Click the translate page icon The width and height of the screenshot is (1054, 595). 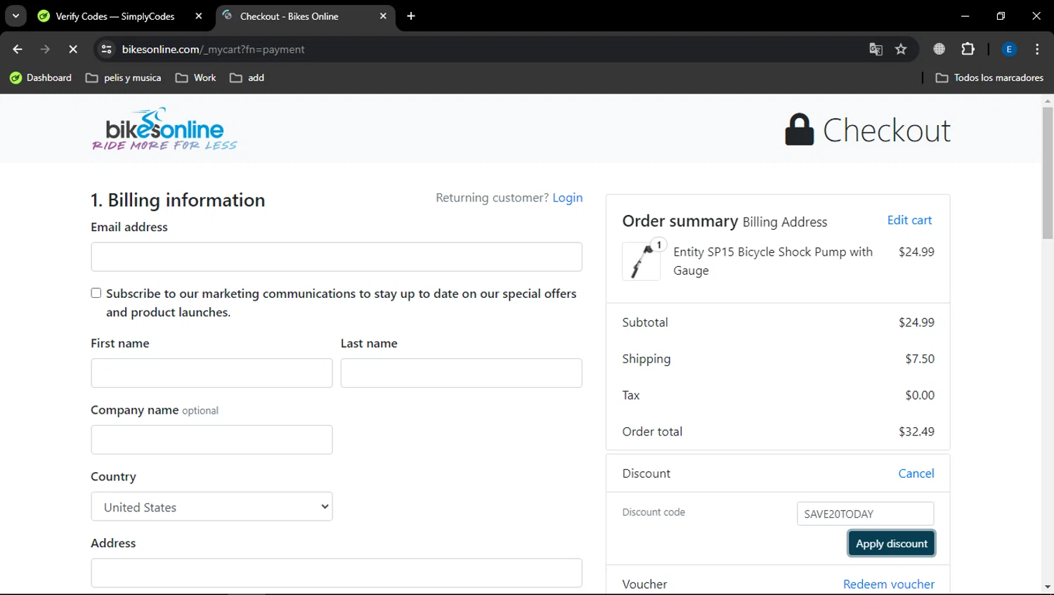(x=876, y=49)
